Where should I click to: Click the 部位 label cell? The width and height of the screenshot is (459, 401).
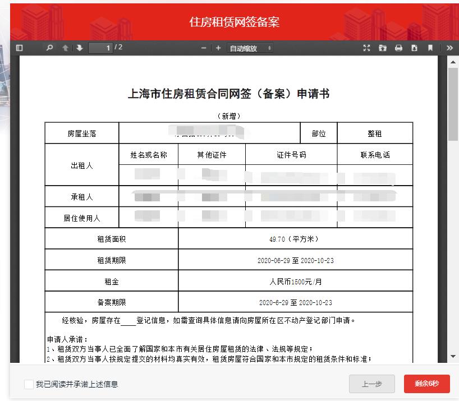319,133
